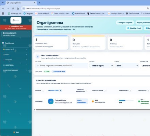Screen dimensions: 150x136
Task: Reload the page with the refresh icon
Action: (x=13, y=8)
